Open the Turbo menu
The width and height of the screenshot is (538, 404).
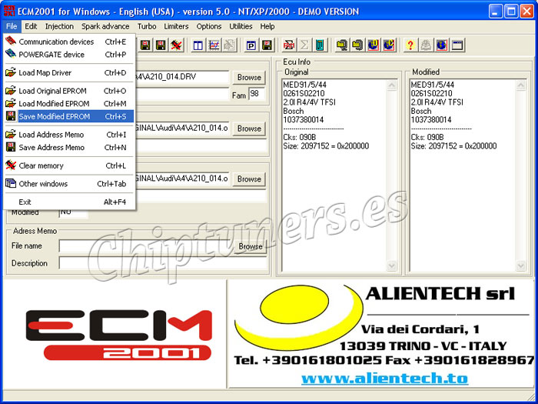[147, 26]
